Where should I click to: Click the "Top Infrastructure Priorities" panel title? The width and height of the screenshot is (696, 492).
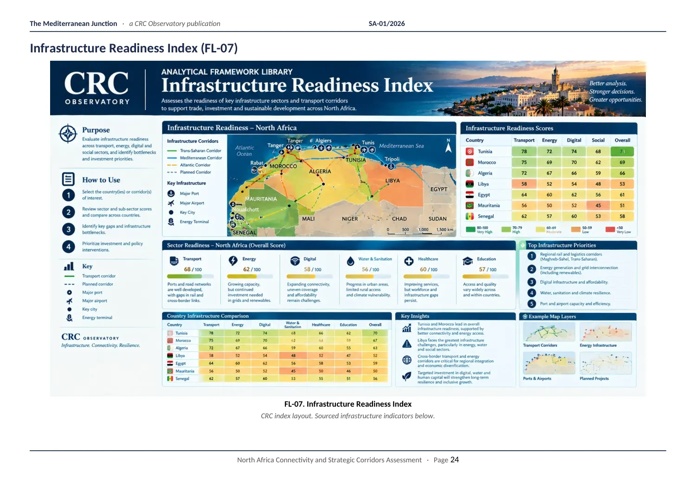click(561, 245)
